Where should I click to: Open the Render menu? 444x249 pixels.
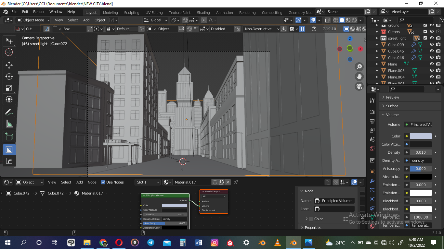click(39, 12)
